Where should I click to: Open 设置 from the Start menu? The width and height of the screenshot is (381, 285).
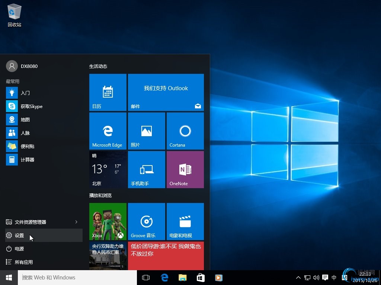pos(19,235)
